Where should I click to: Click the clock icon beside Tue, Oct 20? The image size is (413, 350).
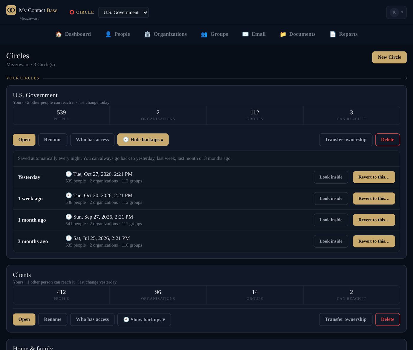click(x=69, y=195)
